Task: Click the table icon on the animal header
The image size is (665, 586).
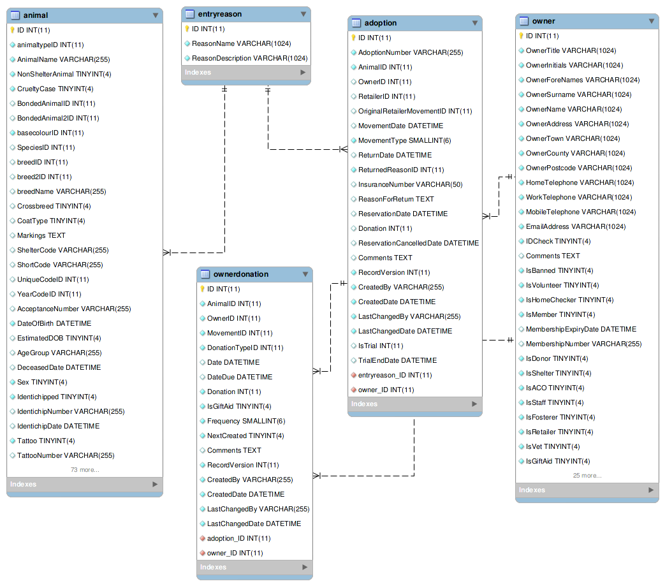Action: tap(16, 15)
